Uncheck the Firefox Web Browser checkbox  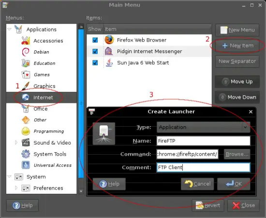(95, 40)
